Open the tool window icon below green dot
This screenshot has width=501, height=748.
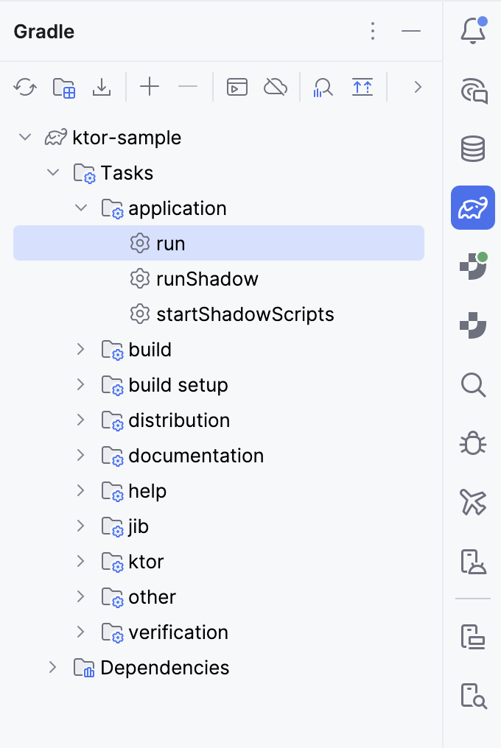[473, 325]
